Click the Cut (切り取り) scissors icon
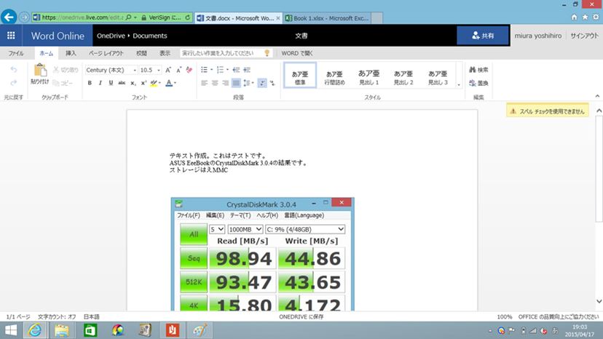This screenshot has width=603, height=339. 56,70
